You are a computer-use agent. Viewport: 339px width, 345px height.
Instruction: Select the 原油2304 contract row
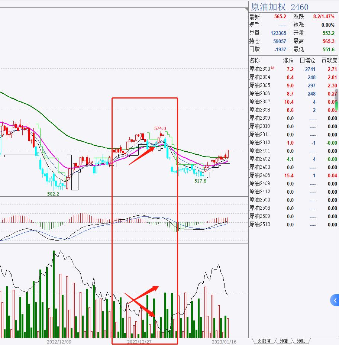[293, 77]
